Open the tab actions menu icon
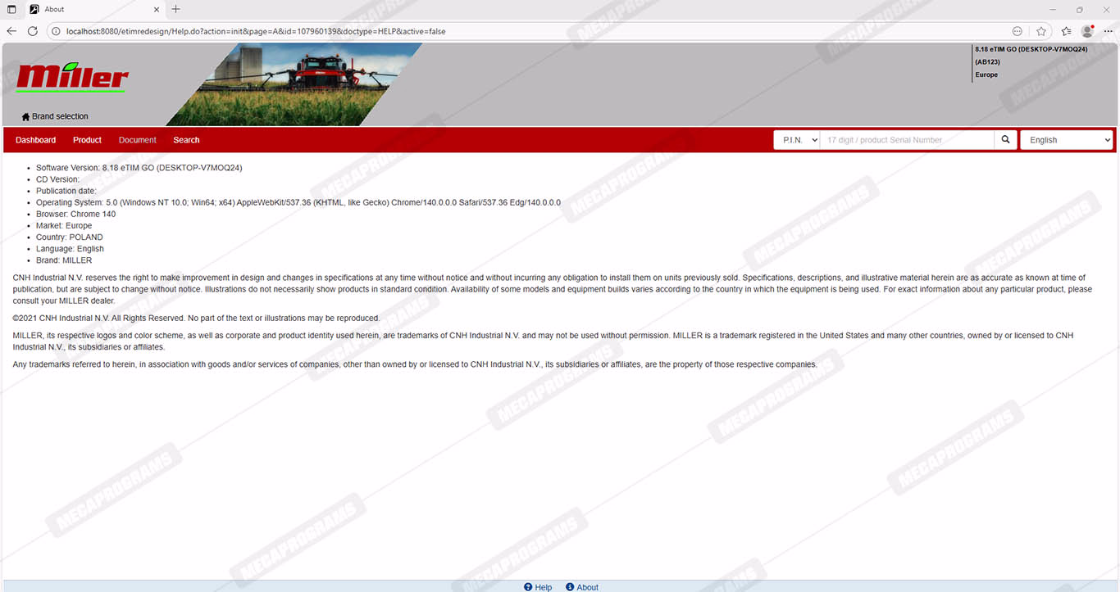The width and height of the screenshot is (1120, 592). point(11,9)
